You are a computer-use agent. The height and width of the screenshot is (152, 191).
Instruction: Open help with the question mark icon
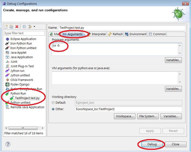[x=8, y=144]
